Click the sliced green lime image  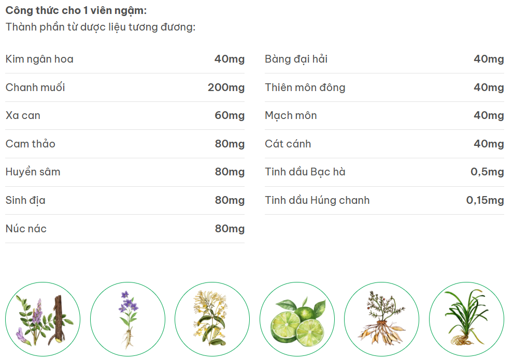pyautogui.click(x=297, y=319)
